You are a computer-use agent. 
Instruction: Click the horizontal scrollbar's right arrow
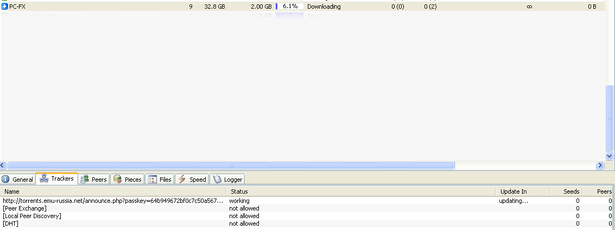click(600, 165)
